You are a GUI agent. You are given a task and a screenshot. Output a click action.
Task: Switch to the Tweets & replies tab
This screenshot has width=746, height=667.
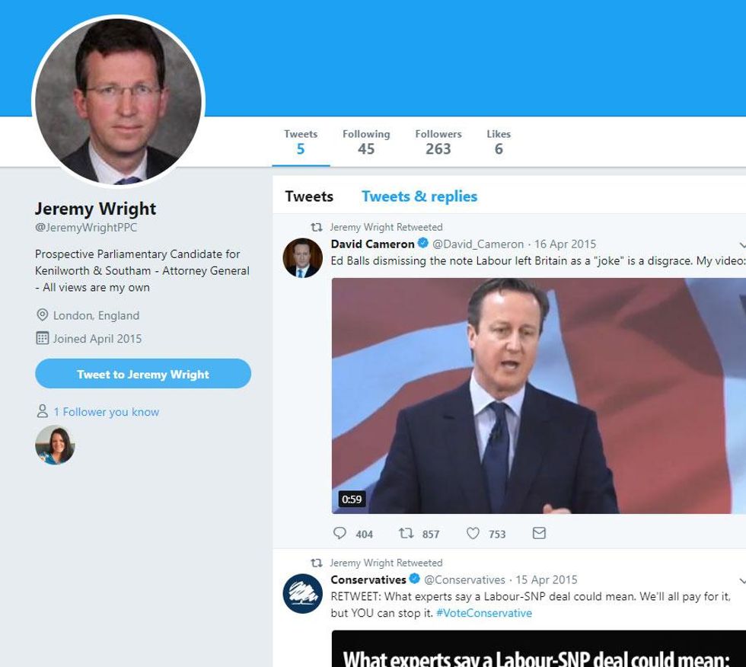[x=419, y=196]
